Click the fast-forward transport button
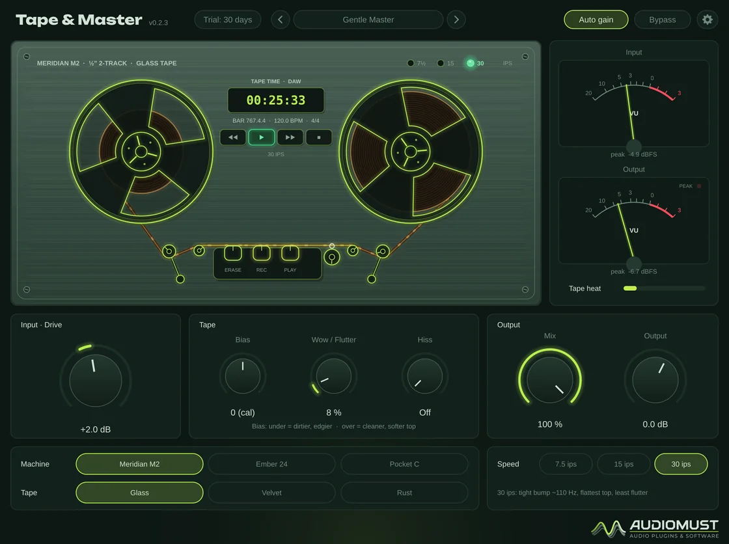Screen dimensions: 729x544 [x=290, y=137]
